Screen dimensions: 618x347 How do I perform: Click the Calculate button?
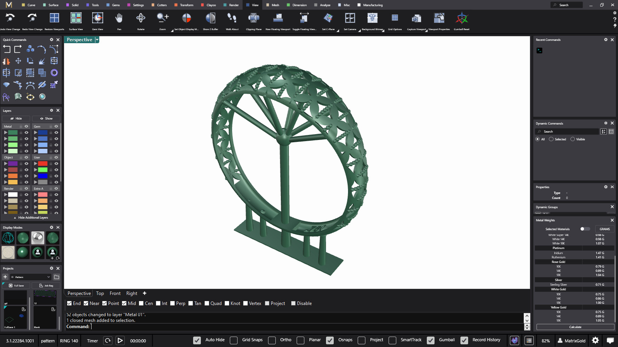point(575,327)
